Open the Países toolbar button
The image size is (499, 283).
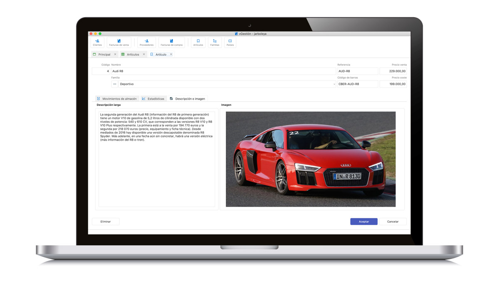[x=230, y=42]
